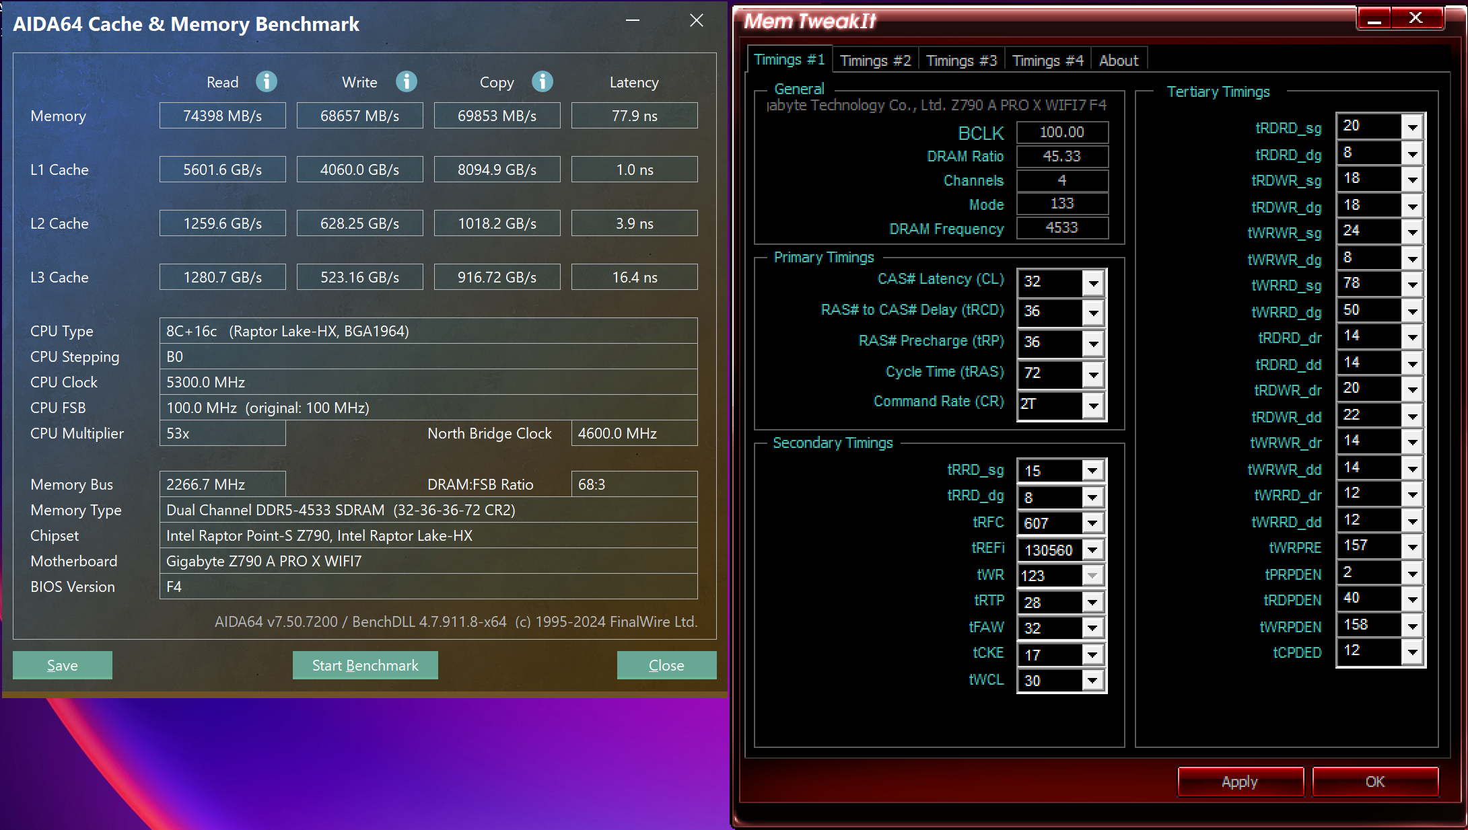The height and width of the screenshot is (830, 1468).
Task: Apply the Mem TweakIt timing changes
Action: pyautogui.click(x=1240, y=782)
